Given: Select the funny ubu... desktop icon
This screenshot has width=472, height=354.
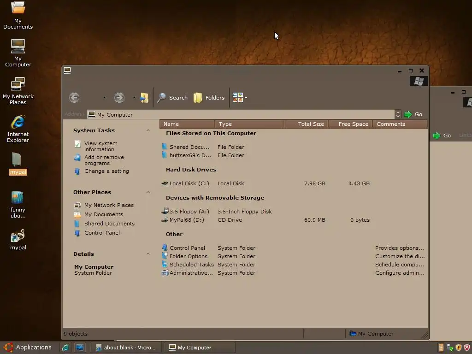Looking at the screenshot, I should click(18, 204).
